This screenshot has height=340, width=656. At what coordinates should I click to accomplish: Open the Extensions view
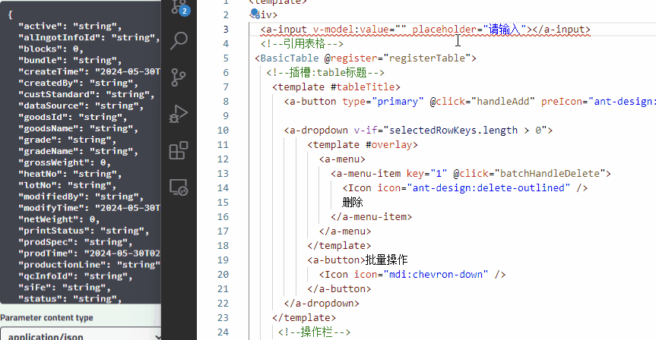tap(179, 150)
